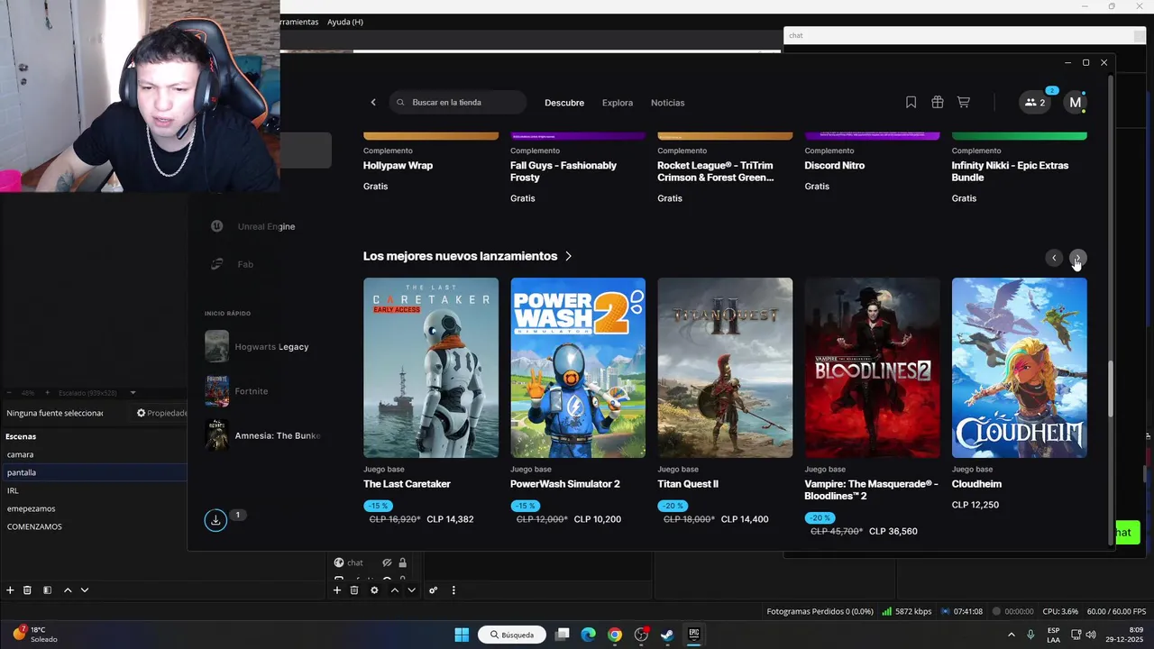Open scene filters icon in Escenas toolbar
Screen dimensions: 1154x649
[x=47, y=590]
